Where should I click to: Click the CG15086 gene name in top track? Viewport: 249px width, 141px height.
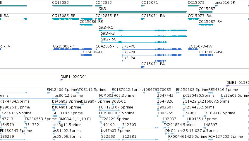[60, 3]
